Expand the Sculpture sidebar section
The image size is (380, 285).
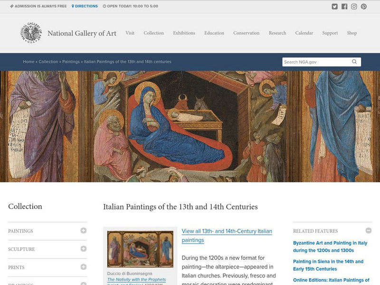(84, 248)
